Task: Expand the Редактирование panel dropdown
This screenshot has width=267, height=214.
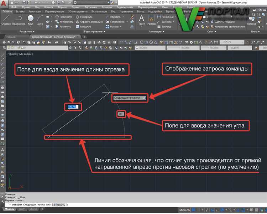Action: click(94, 32)
